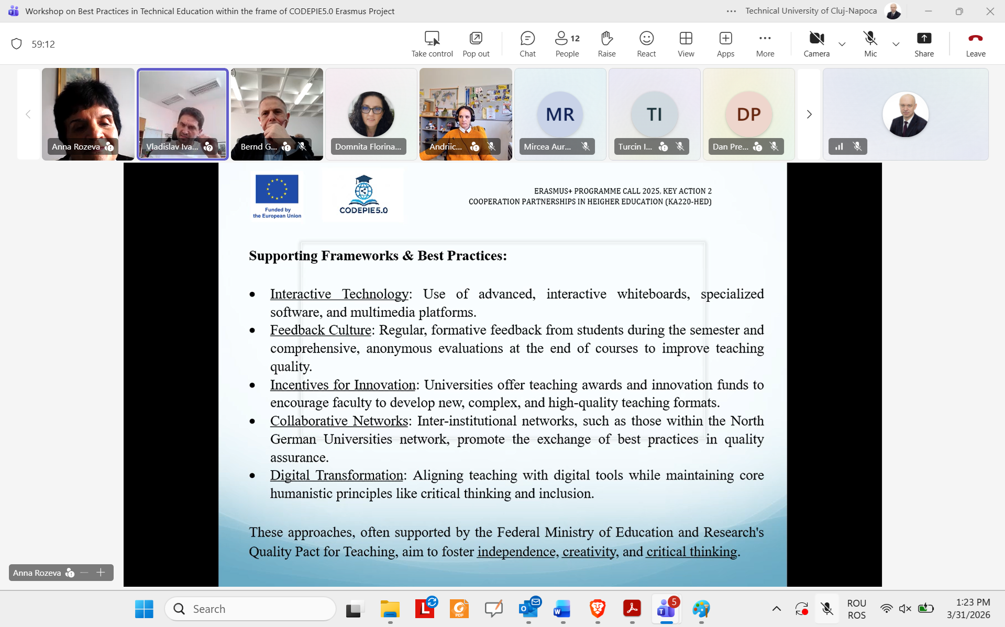Click the Share content icon
This screenshot has width=1005, height=627.
click(x=924, y=44)
